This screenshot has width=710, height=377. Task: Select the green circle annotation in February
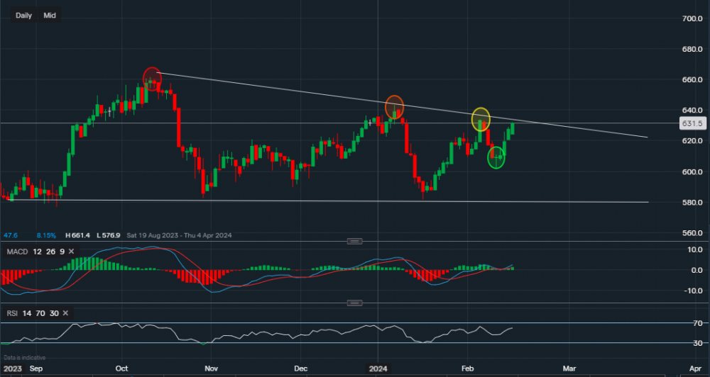(x=496, y=158)
